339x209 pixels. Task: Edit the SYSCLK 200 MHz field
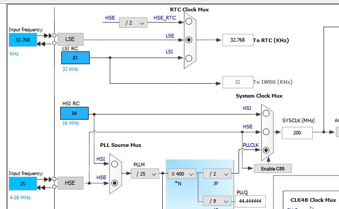[297, 132]
